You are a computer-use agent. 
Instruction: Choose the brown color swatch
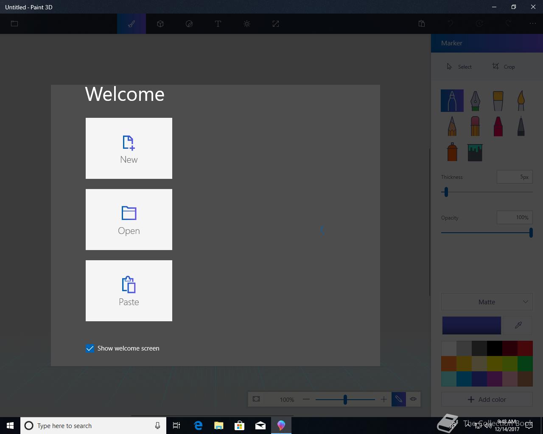(x=525, y=379)
